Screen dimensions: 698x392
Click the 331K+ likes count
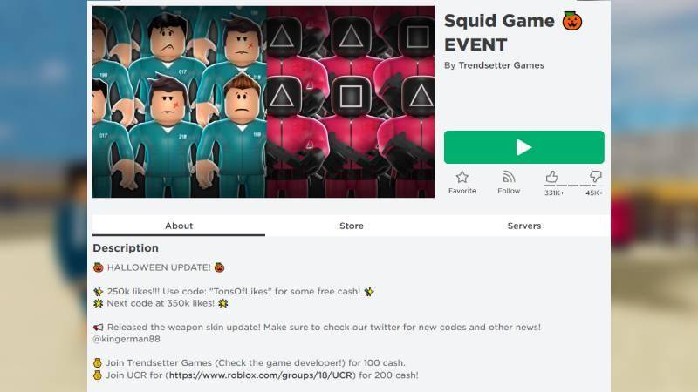click(x=554, y=193)
